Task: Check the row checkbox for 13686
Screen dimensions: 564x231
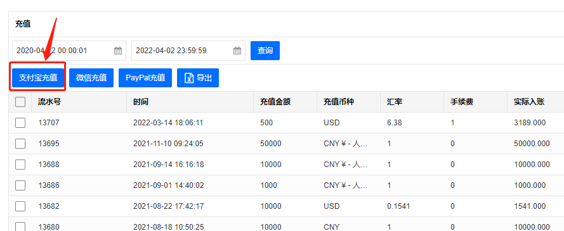Action: pyautogui.click(x=20, y=185)
